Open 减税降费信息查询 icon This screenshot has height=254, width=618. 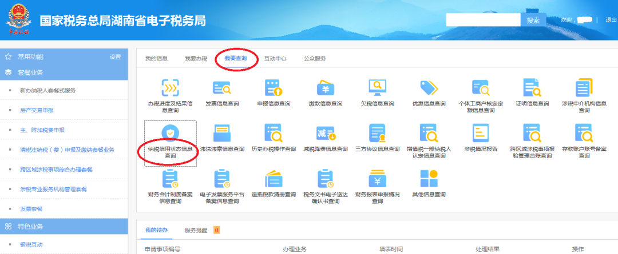coord(326,133)
